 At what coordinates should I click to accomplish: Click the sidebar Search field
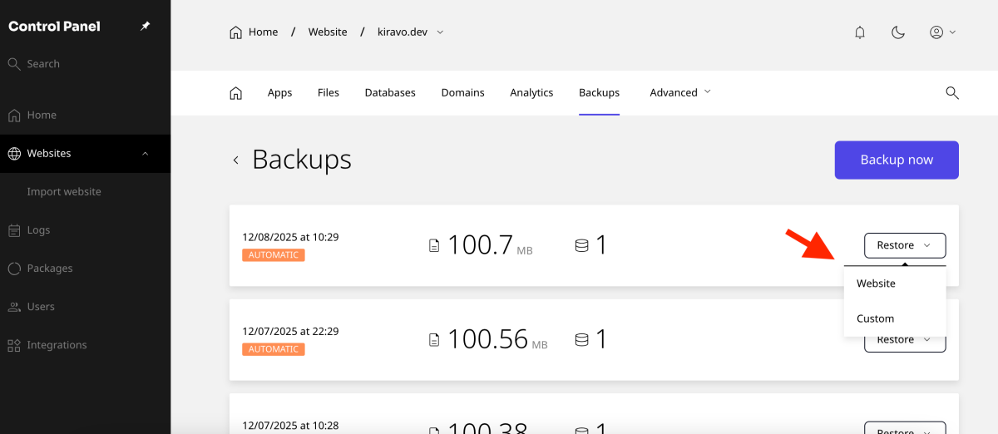(x=43, y=64)
